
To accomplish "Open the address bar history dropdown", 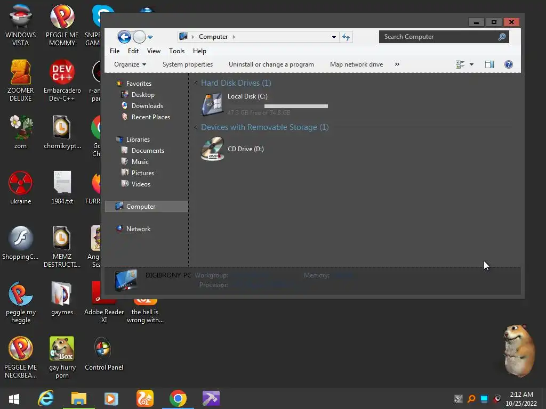I will point(334,37).
